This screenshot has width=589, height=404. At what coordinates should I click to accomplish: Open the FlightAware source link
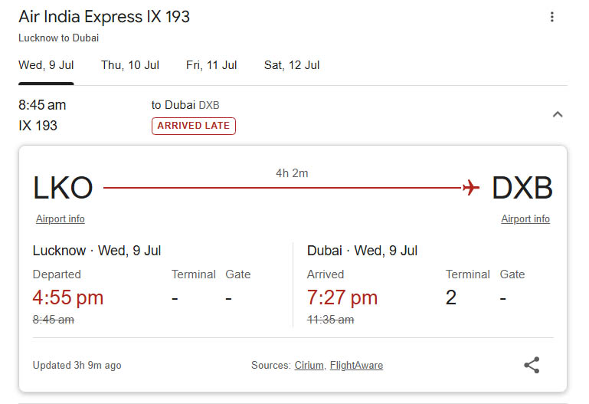tap(356, 366)
